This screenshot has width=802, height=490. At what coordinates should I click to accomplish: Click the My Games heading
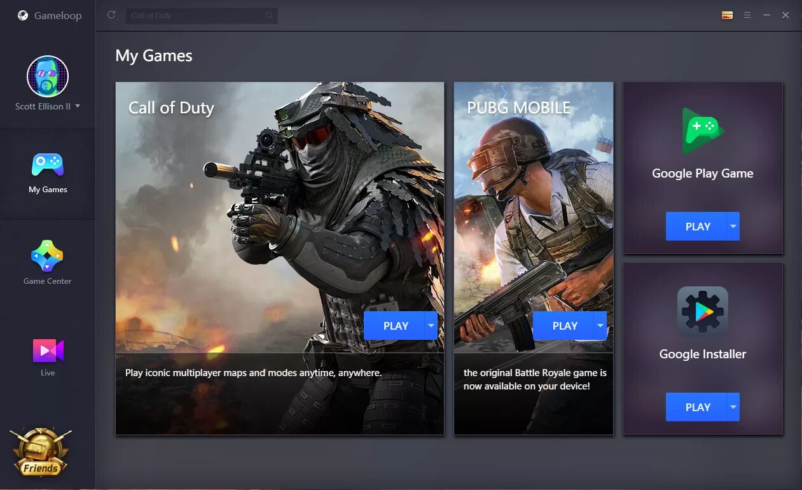pos(154,56)
